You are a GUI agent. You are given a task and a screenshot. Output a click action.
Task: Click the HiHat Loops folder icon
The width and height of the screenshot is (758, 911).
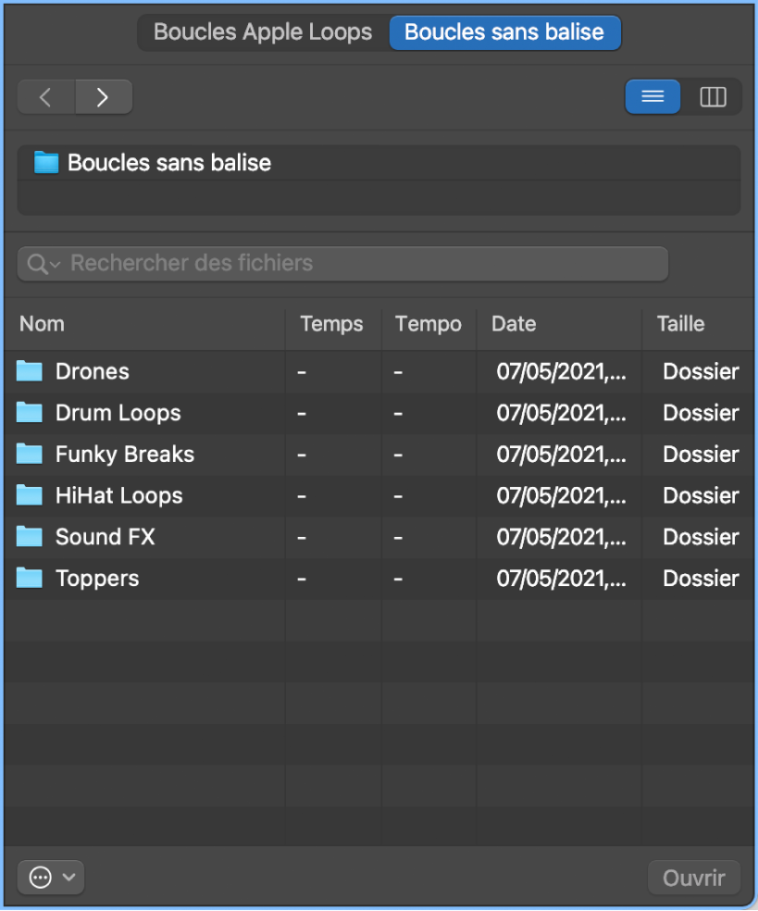(30, 495)
